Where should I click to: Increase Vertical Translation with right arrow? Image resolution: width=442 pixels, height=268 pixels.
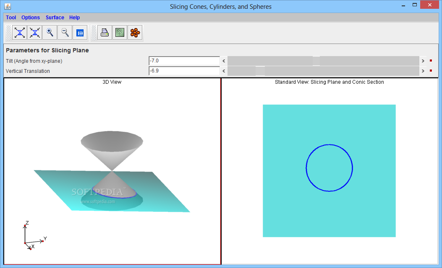tap(423, 71)
